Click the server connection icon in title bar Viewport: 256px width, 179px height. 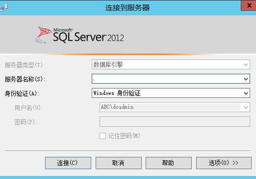point(4,7)
